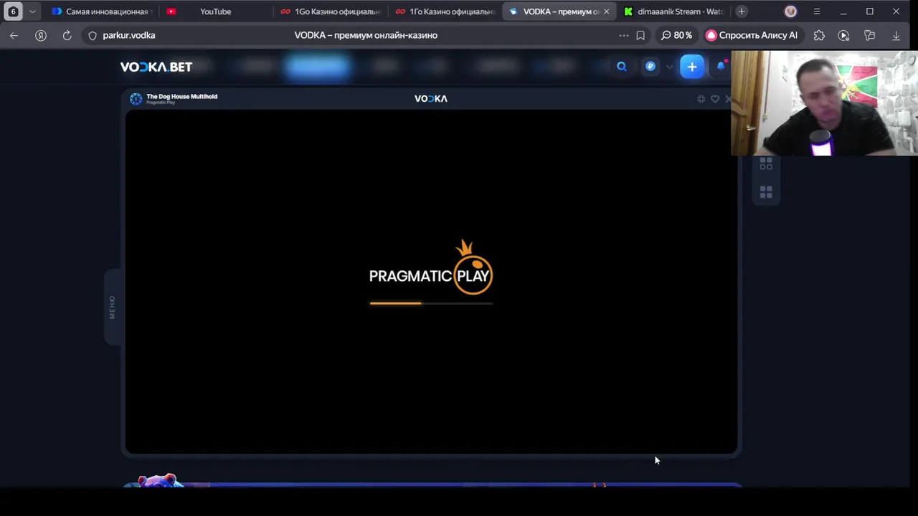
Task: Go back to previous page
Action: tap(14, 35)
